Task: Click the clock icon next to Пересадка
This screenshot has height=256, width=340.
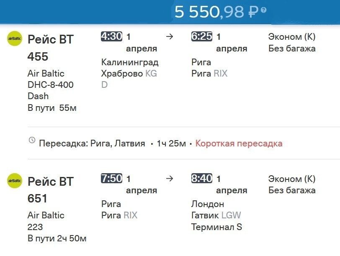Action: tap(32, 140)
